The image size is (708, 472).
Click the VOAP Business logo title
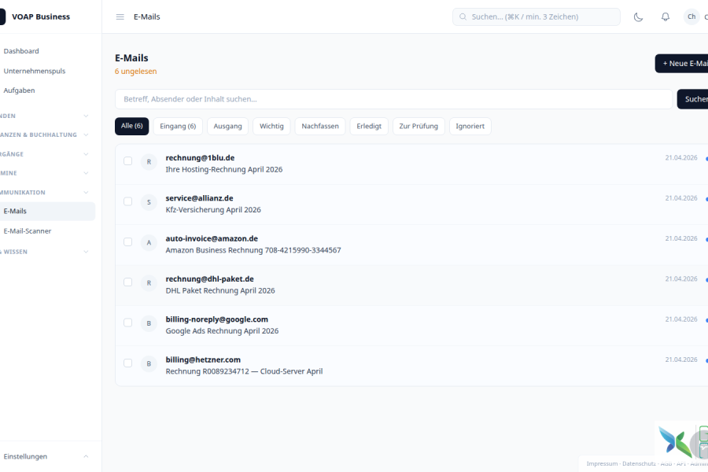[41, 17]
